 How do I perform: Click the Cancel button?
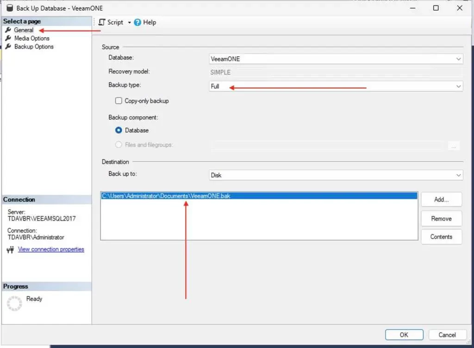tap(447, 335)
